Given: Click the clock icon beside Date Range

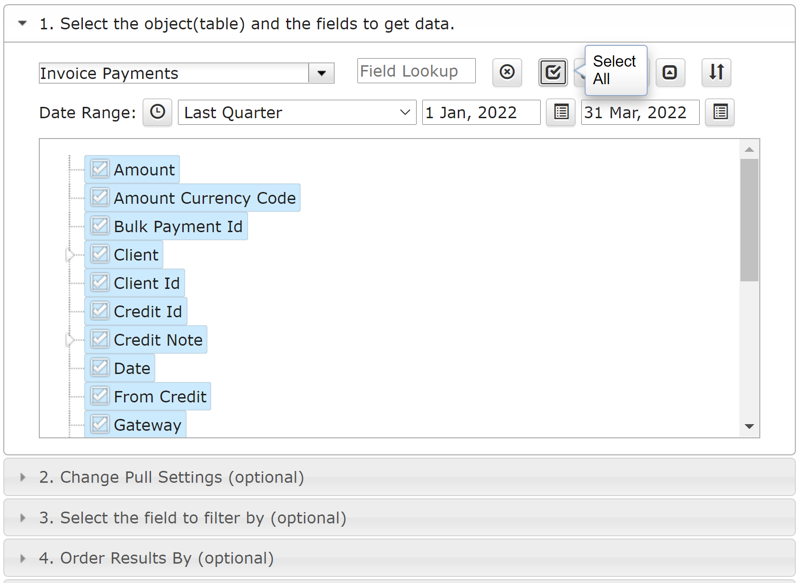Looking at the screenshot, I should (158, 113).
